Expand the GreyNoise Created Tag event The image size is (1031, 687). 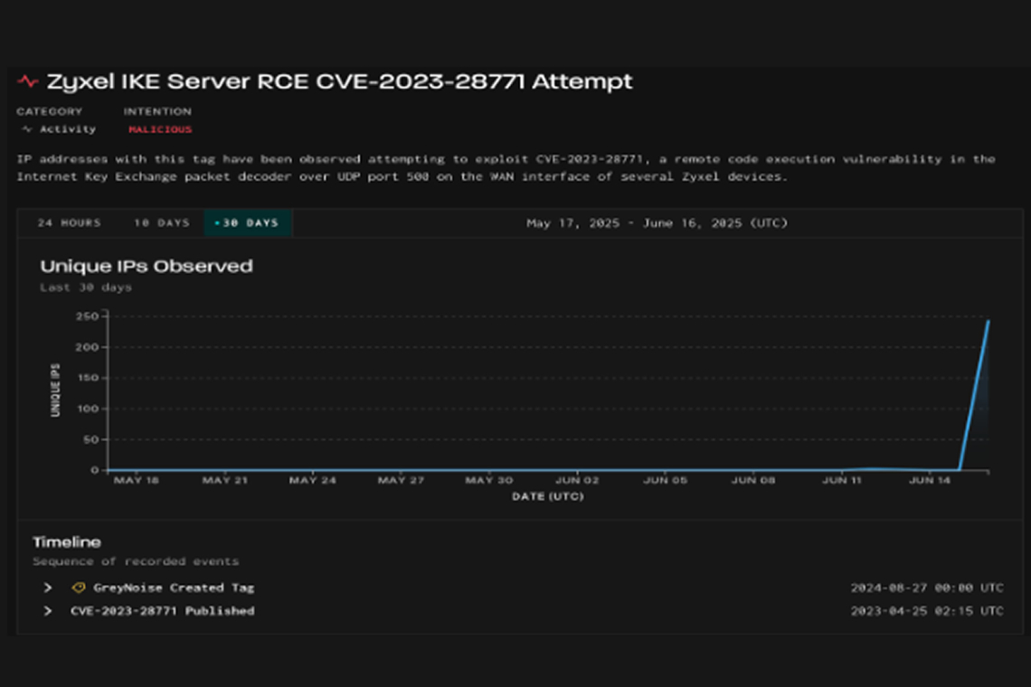[47, 588]
